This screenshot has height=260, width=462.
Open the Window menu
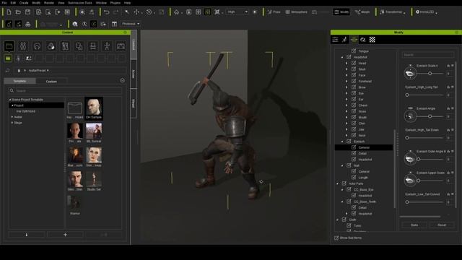pos(101,3)
